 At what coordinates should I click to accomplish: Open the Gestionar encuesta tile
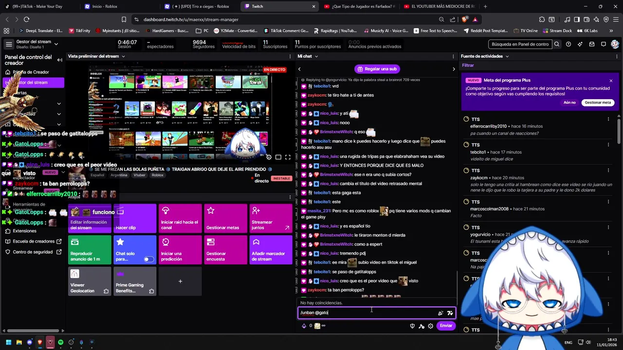(x=225, y=250)
